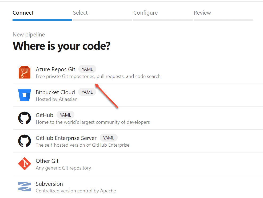Click the 'Hosted by Atlassian' description
Image resolution: width=263 pixels, height=198 pixels.
[57, 100]
